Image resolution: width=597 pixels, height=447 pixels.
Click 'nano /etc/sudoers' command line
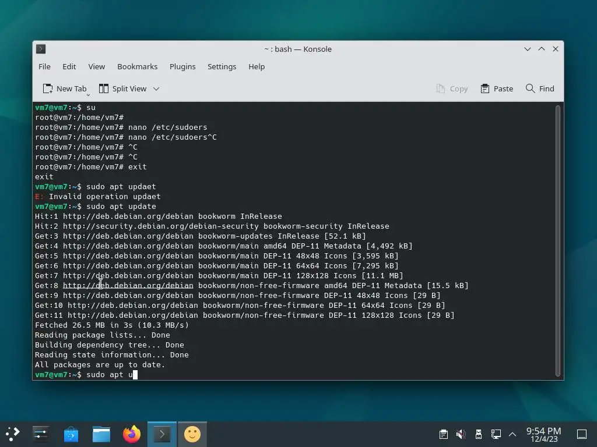pyautogui.click(x=121, y=127)
